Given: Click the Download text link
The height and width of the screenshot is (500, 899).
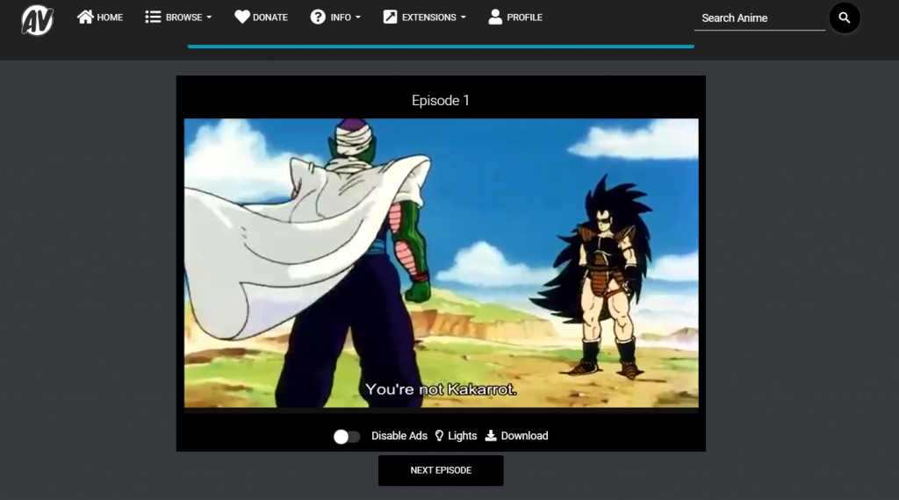Looking at the screenshot, I should click(x=525, y=436).
